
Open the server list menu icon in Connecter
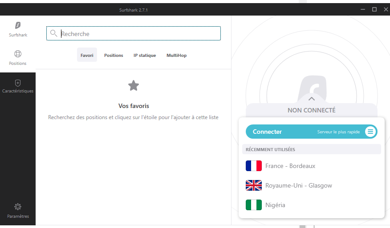(x=370, y=132)
